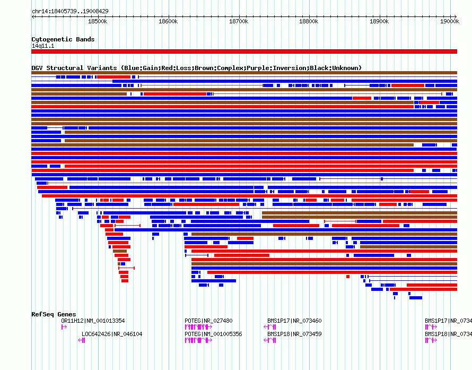Click the RefSeq Genes track title
472x370 pixels.
tap(54, 314)
